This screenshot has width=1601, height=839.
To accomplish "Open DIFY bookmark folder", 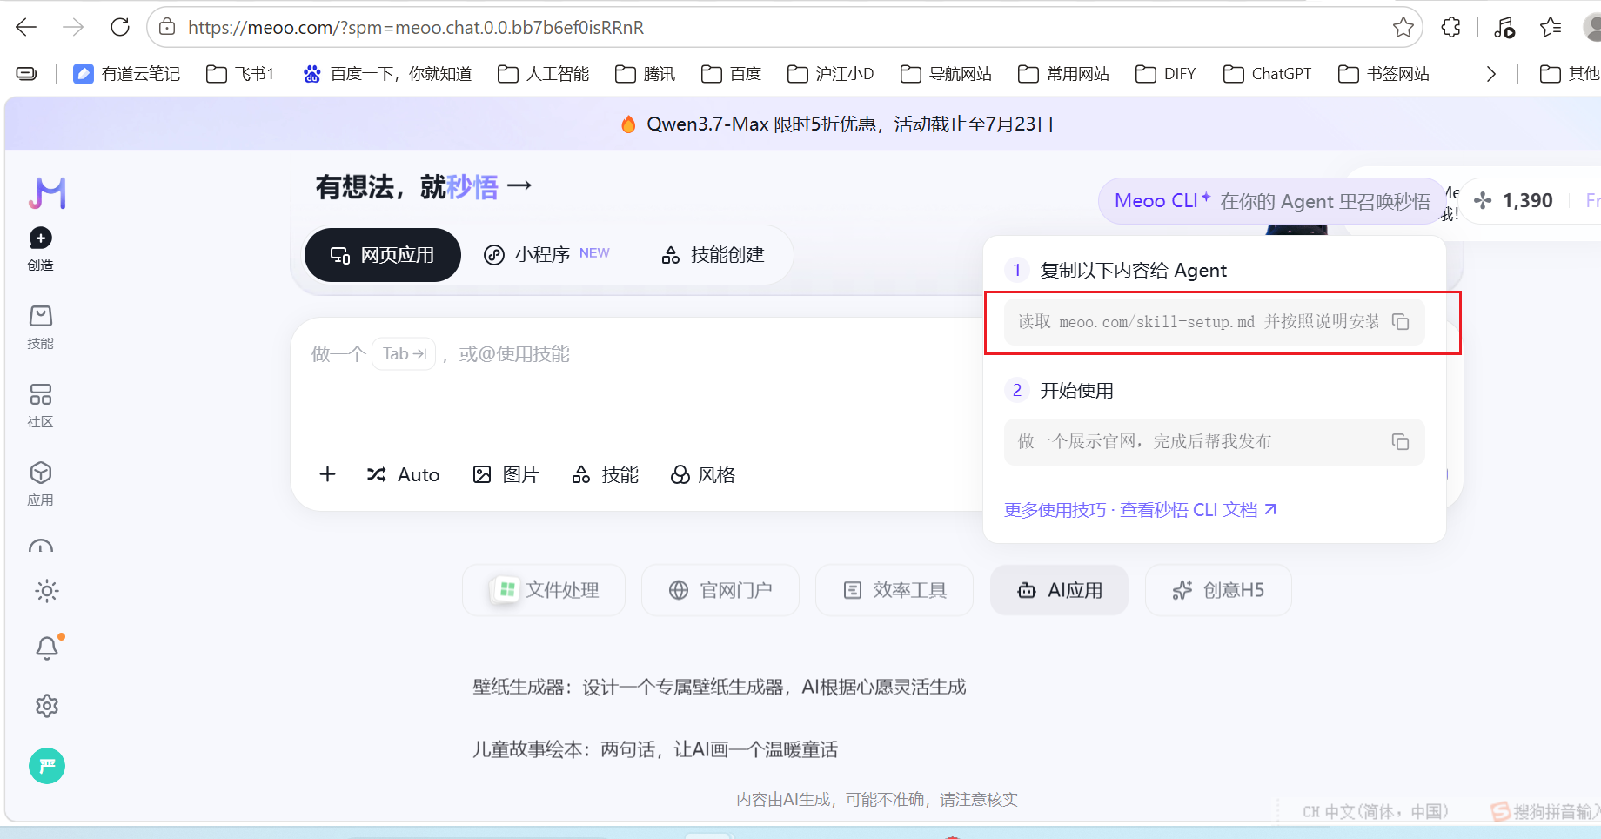I will (x=1166, y=74).
